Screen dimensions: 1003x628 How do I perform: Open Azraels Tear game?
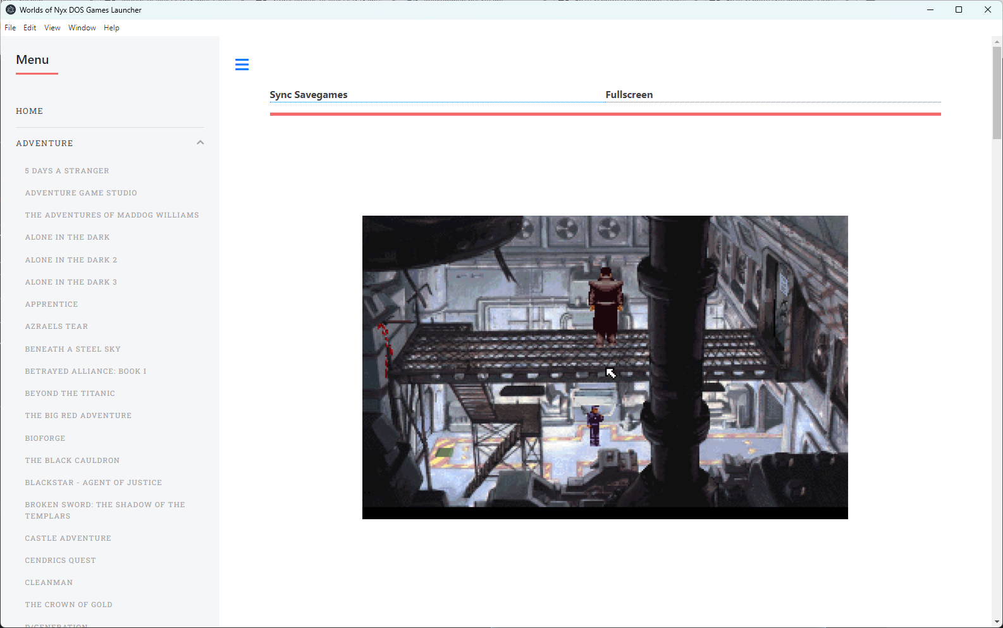(56, 326)
